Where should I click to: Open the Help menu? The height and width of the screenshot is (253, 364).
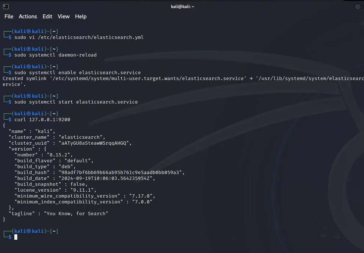coord(81,17)
